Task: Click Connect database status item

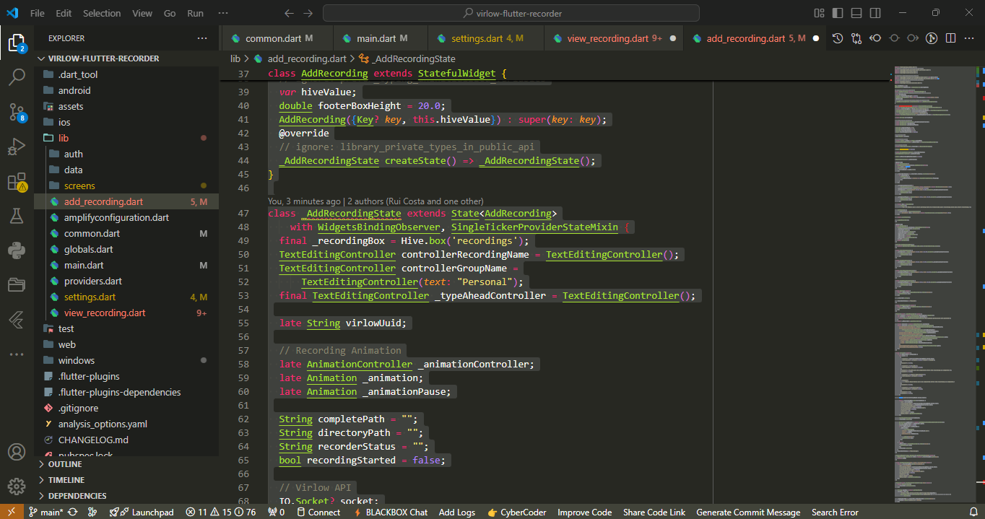Action: [x=318, y=512]
